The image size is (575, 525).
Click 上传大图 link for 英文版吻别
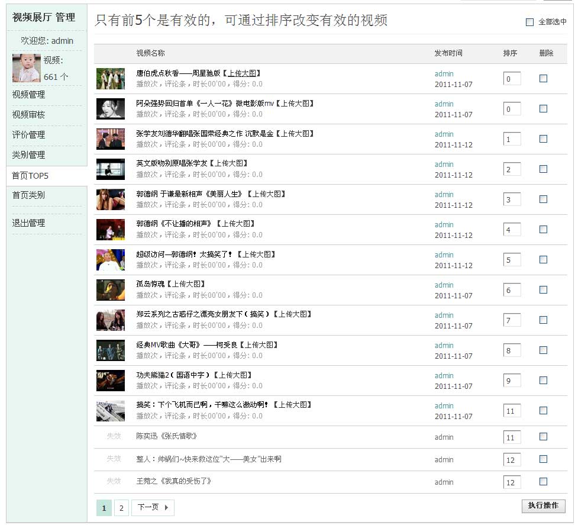[229, 163]
